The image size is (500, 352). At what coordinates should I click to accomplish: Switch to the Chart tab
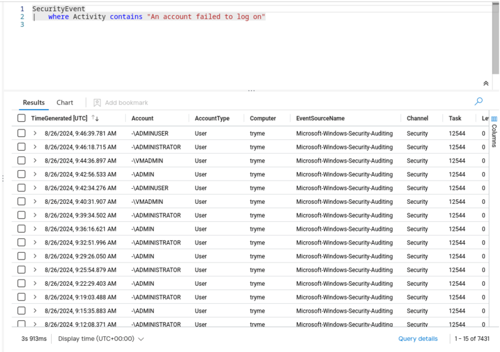click(65, 103)
